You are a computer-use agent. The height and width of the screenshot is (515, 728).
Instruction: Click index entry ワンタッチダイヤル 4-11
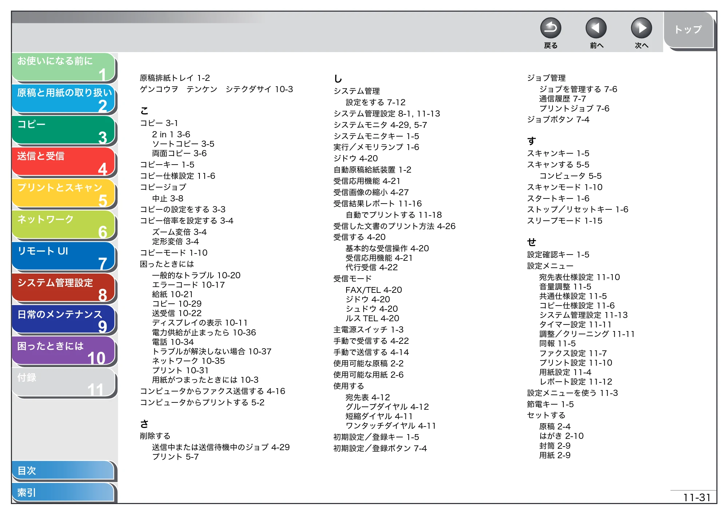tap(391, 426)
